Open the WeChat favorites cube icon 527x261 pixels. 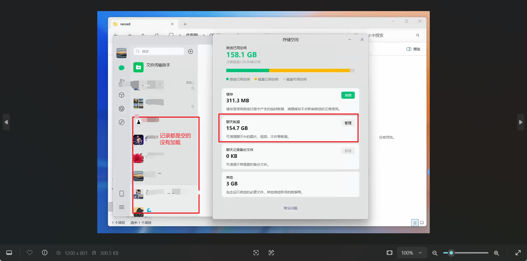(121, 95)
